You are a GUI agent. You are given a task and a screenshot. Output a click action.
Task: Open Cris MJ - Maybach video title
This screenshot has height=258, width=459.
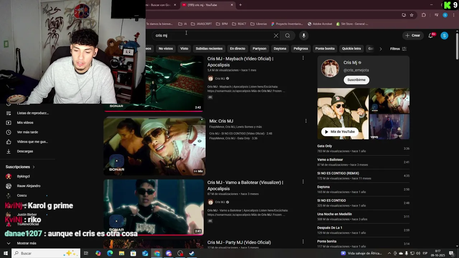click(x=240, y=62)
